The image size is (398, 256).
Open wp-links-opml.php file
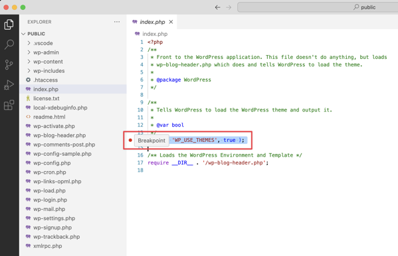point(73,182)
